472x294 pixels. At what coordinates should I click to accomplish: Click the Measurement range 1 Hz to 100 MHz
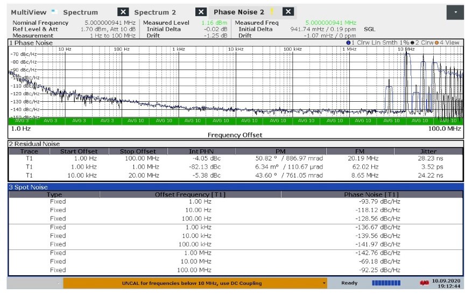click(x=112, y=36)
